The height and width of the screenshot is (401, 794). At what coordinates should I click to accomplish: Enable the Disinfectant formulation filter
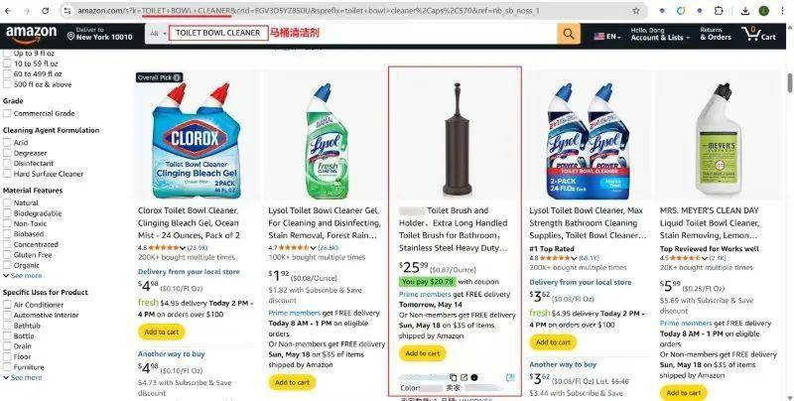pos(7,164)
